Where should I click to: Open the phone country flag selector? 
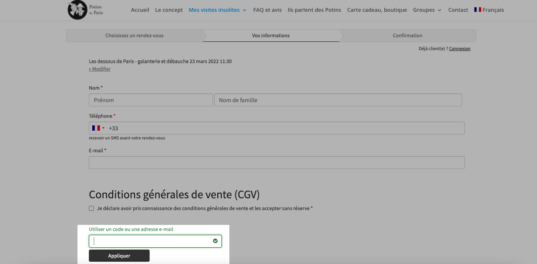point(98,128)
